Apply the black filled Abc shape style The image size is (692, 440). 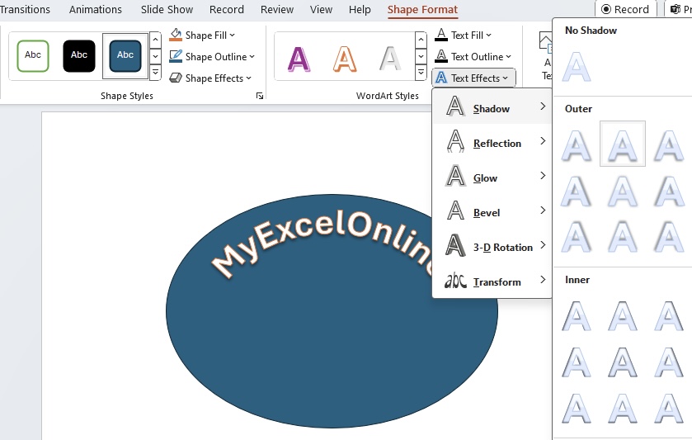pyautogui.click(x=79, y=55)
